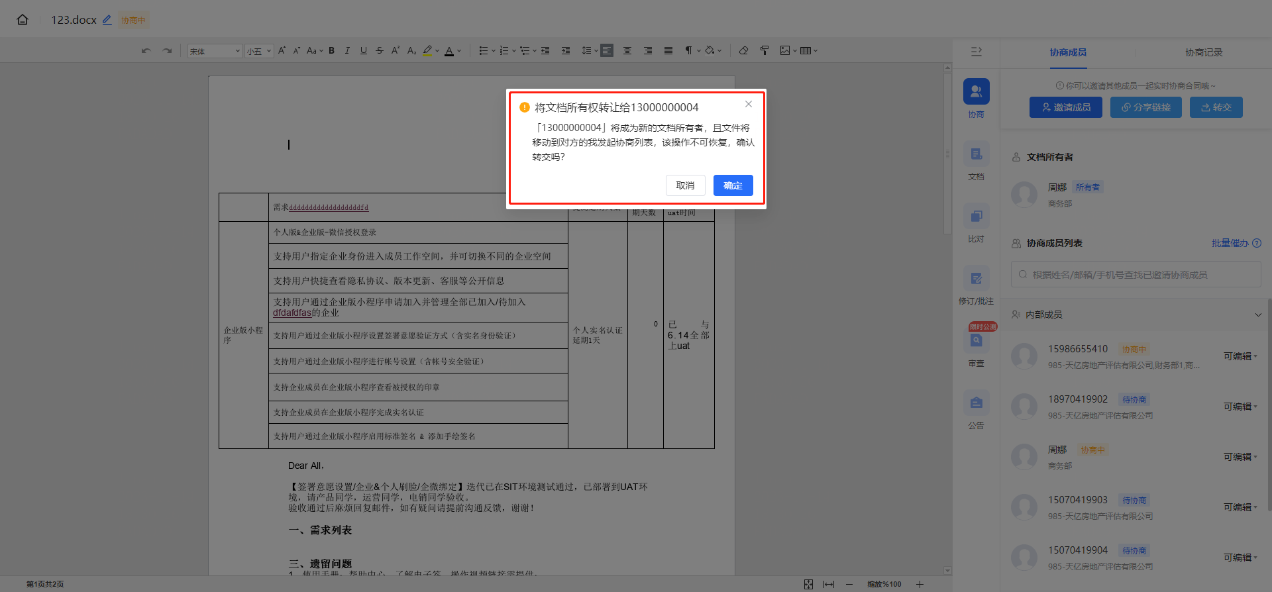Undo the last edit
The height and width of the screenshot is (592, 1272).
coord(146,50)
